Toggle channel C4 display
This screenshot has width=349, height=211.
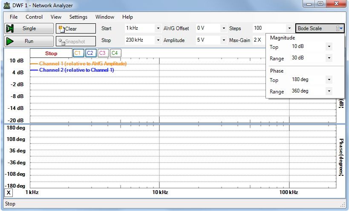click(x=115, y=53)
